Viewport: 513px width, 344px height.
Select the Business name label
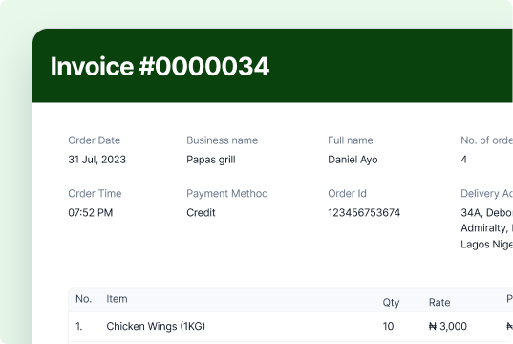click(x=223, y=140)
